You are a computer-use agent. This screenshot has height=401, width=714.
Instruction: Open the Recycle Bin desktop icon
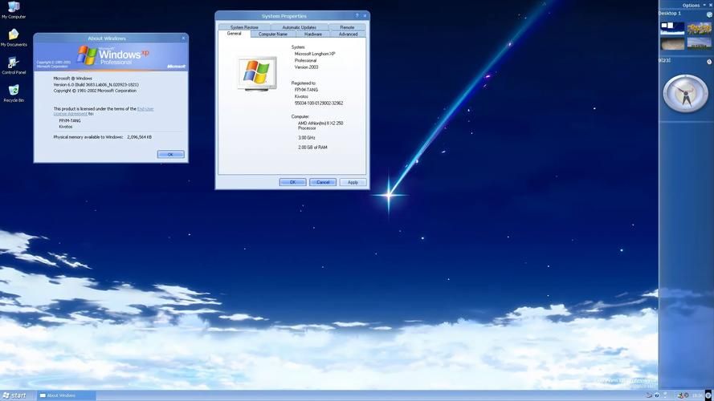13,91
